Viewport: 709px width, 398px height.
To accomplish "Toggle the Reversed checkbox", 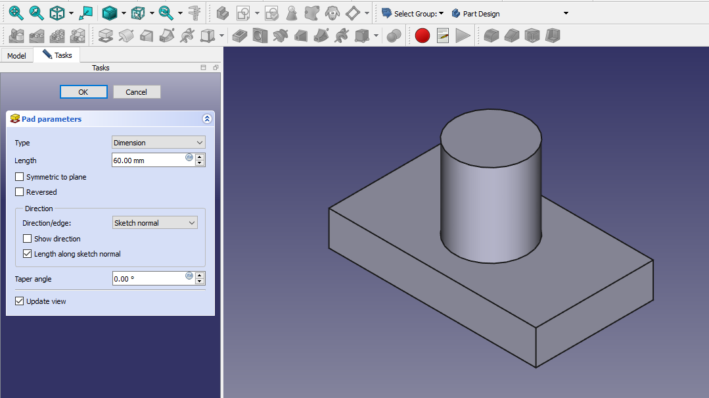I will click(x=20, y=192).
